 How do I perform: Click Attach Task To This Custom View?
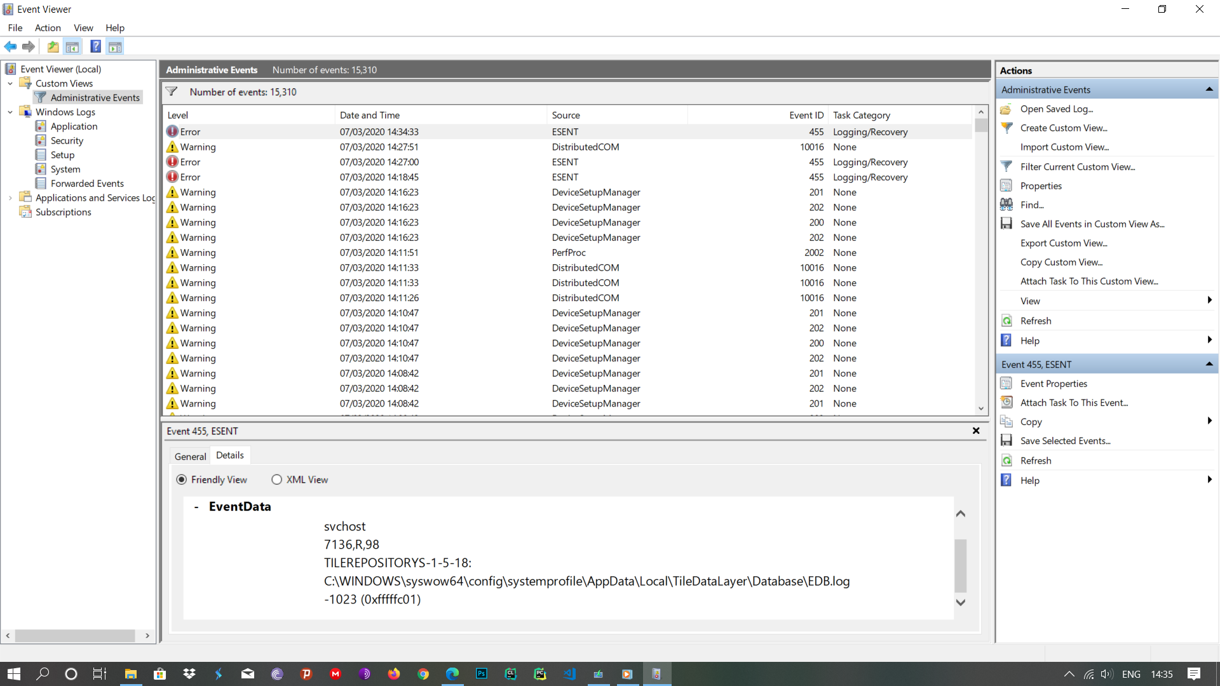point(1089,281)
